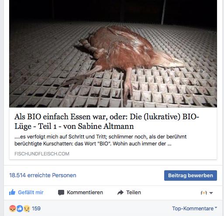The height and width of the screenshot is (216, 224).
Task: Click the small caret after Top-Kommentare
Action: [216, 208]
